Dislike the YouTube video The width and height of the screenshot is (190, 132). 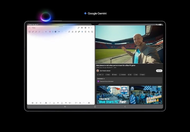103,75
